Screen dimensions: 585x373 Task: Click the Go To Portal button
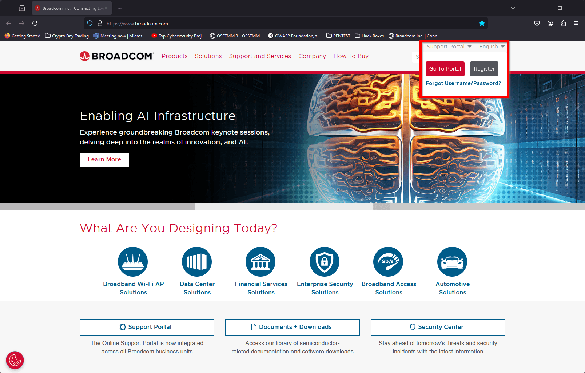(445, 69)
